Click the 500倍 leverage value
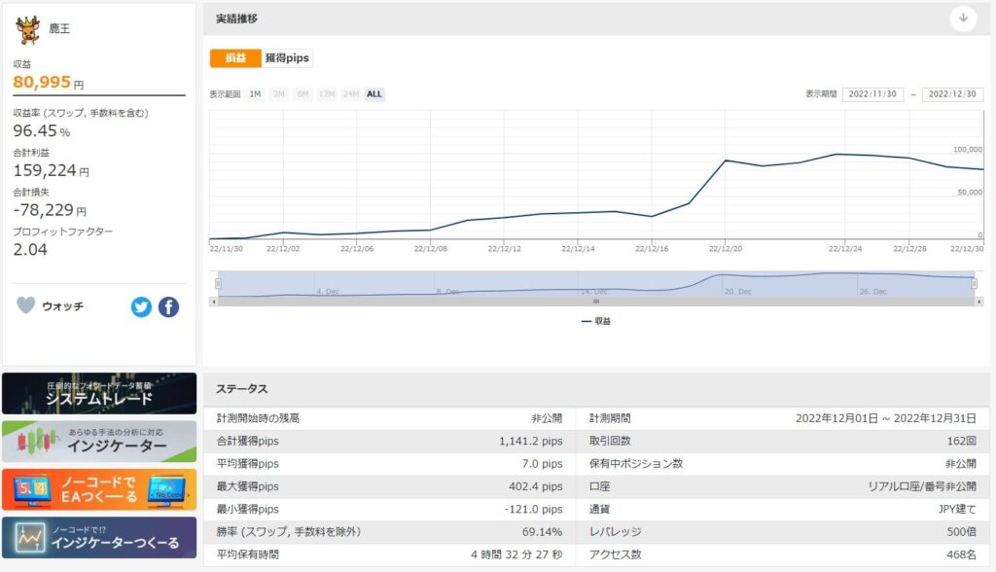Viewport: 996px width, 572px height. point(962,532)
